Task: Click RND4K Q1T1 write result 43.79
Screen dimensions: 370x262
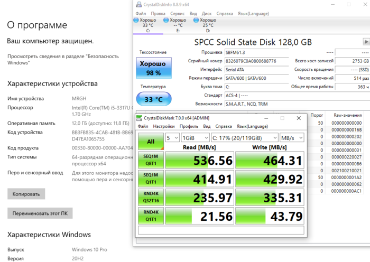Action: pyautogui.click(x=270, y=216)
